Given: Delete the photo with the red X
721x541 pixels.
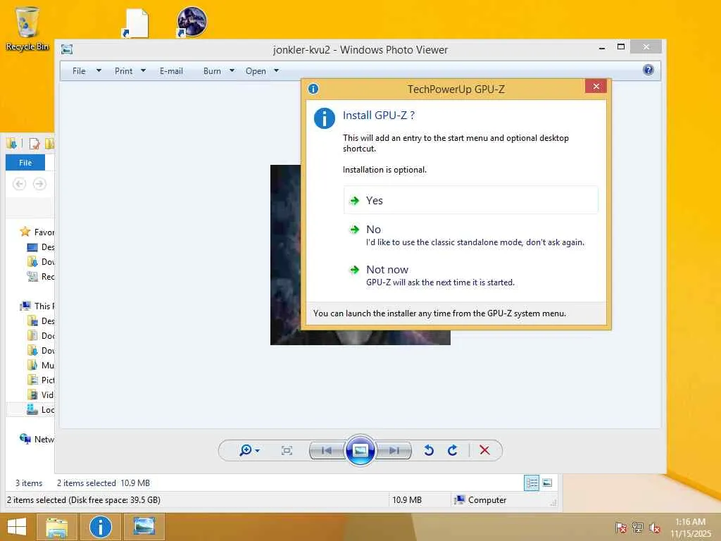Looking at the screenshot, I should point(484,450).
